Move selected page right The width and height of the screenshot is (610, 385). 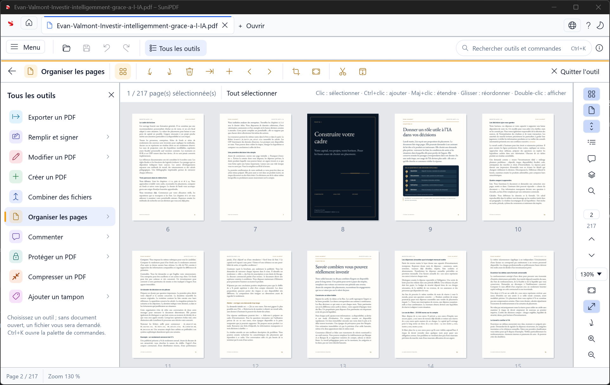(269, 72)
